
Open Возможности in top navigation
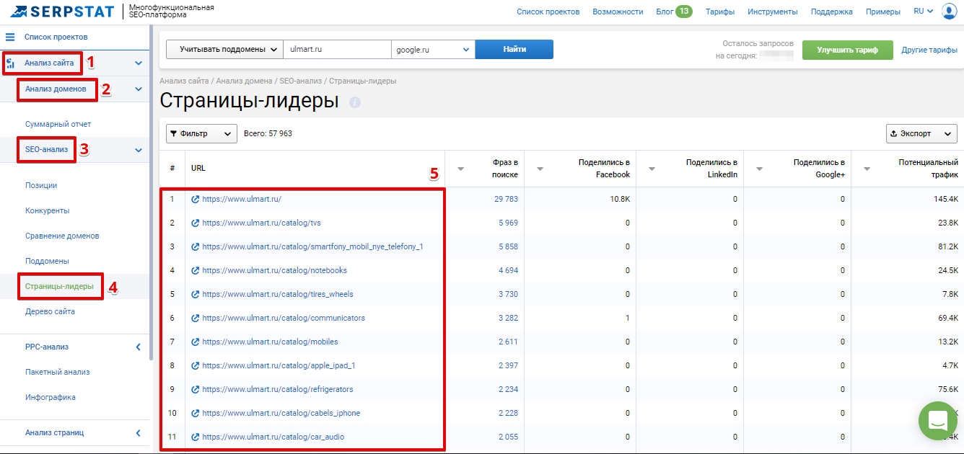tap(618, 12)
